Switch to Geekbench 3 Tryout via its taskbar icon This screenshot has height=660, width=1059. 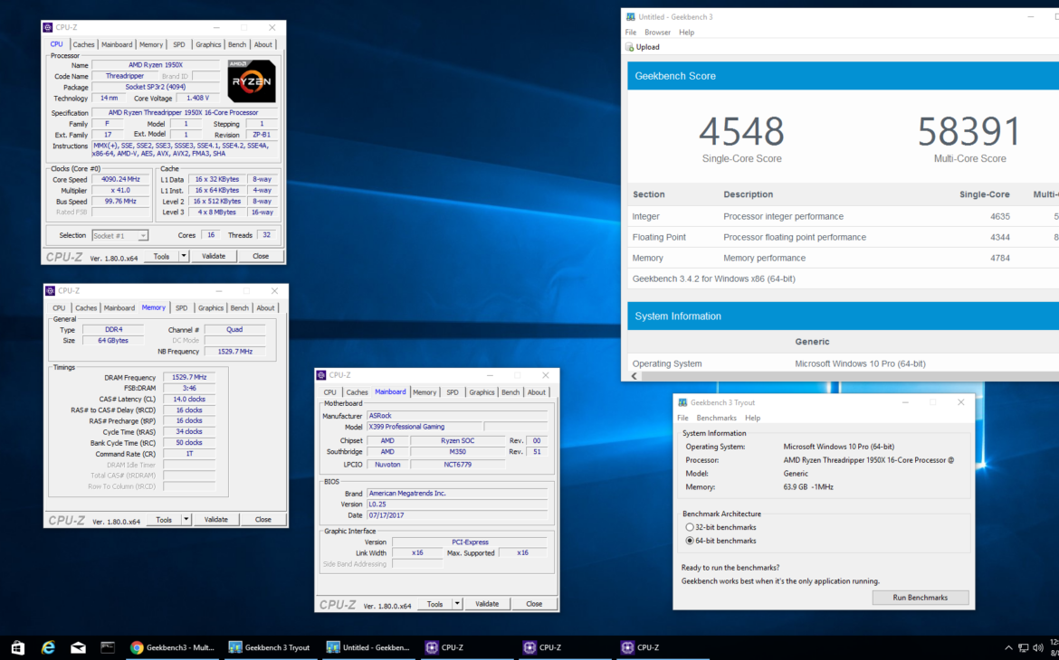tap(270, 647)
